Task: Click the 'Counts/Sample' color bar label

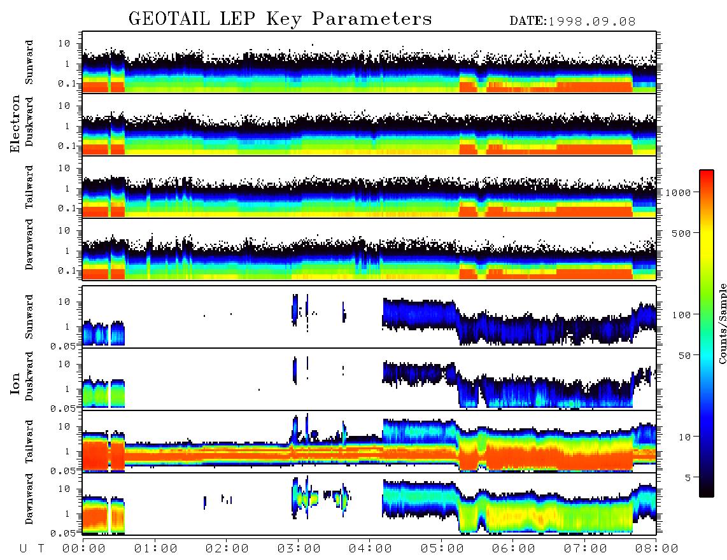Action: coord(722,323)
